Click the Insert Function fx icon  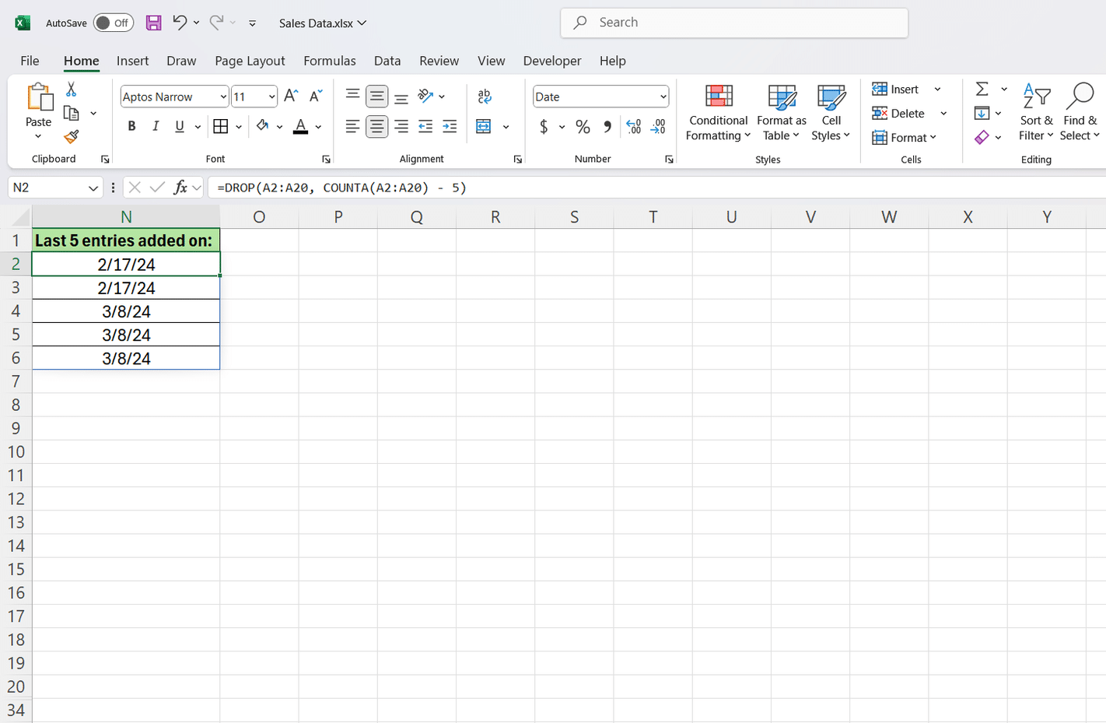[x=180, y=187]
